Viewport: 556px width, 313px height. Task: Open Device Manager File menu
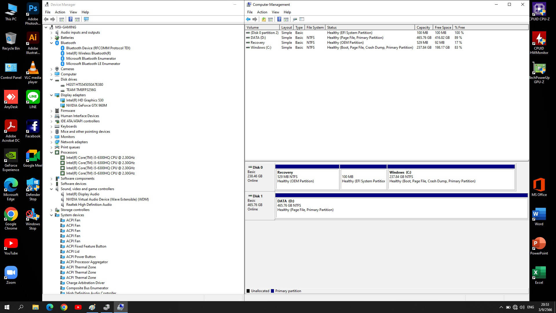point(48,12)
